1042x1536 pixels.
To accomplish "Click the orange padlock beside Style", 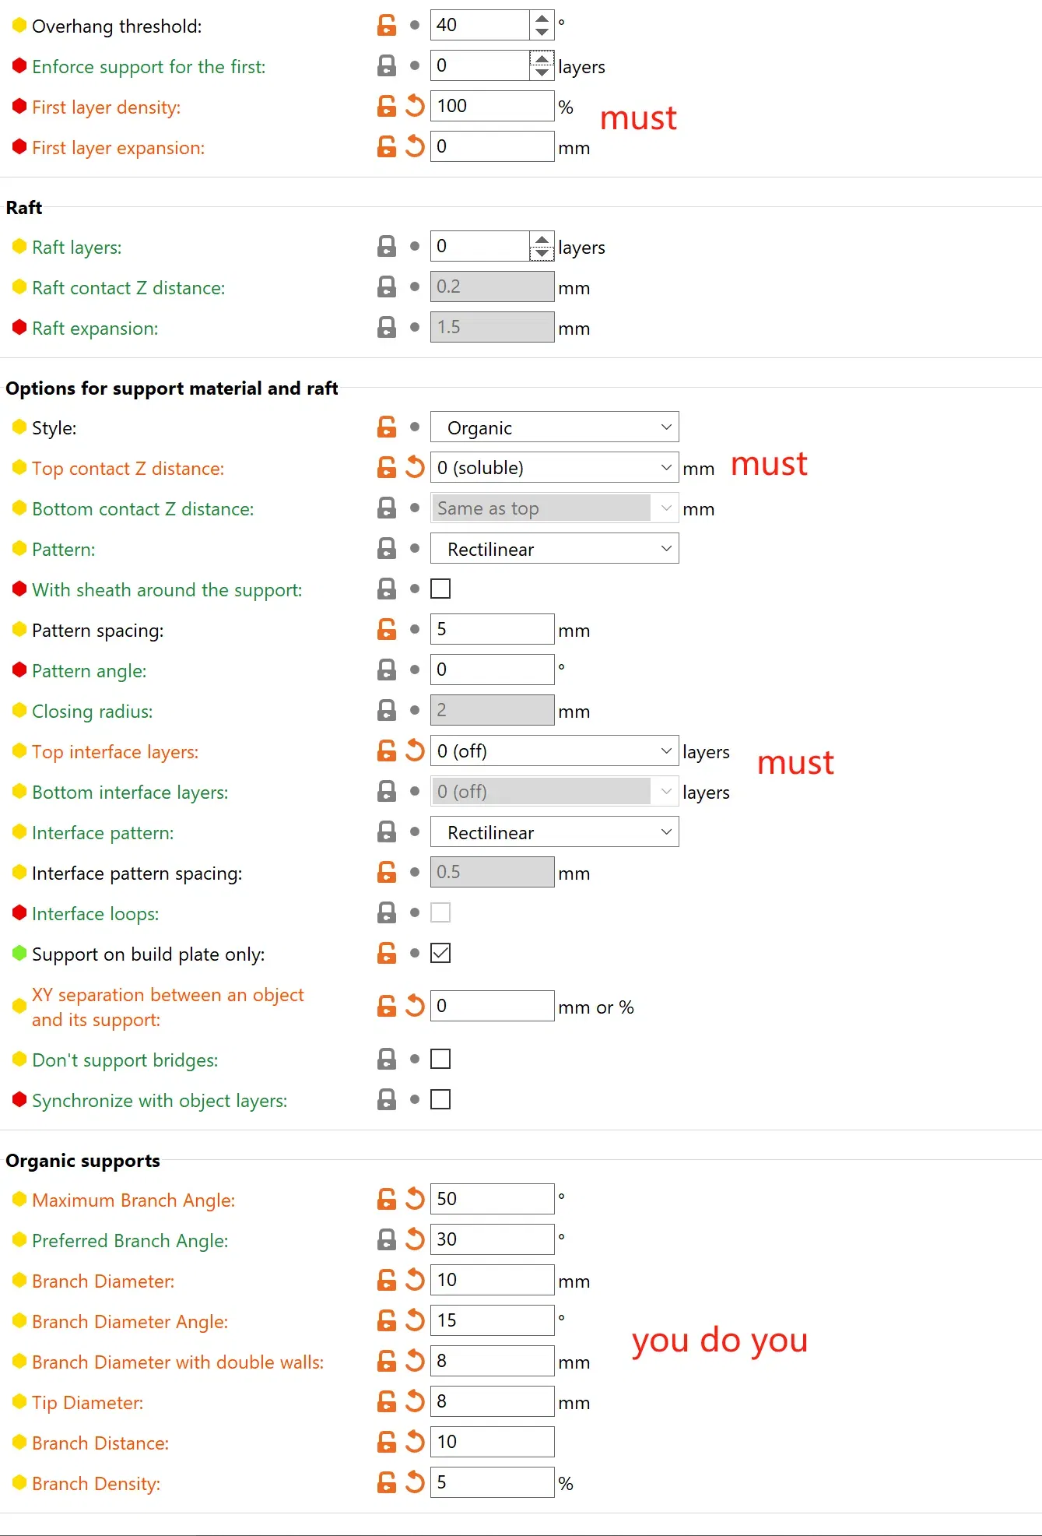I will click(x=387, y=427).
